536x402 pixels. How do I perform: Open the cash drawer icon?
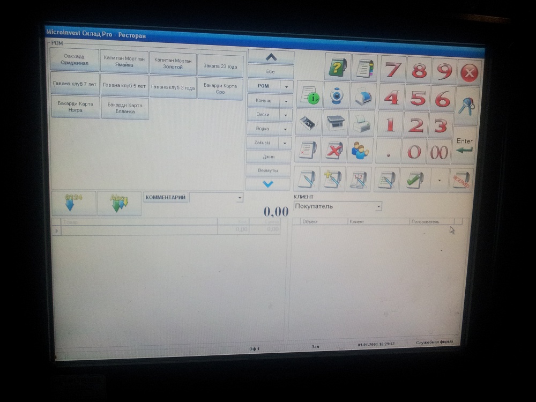(309, 122)
